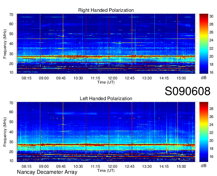The height and width of the screenshot is (176, 217).
Task: Click the 13:30 time tick of Right Handed plot
Action: pyautogui.click(x=147, y=78)
